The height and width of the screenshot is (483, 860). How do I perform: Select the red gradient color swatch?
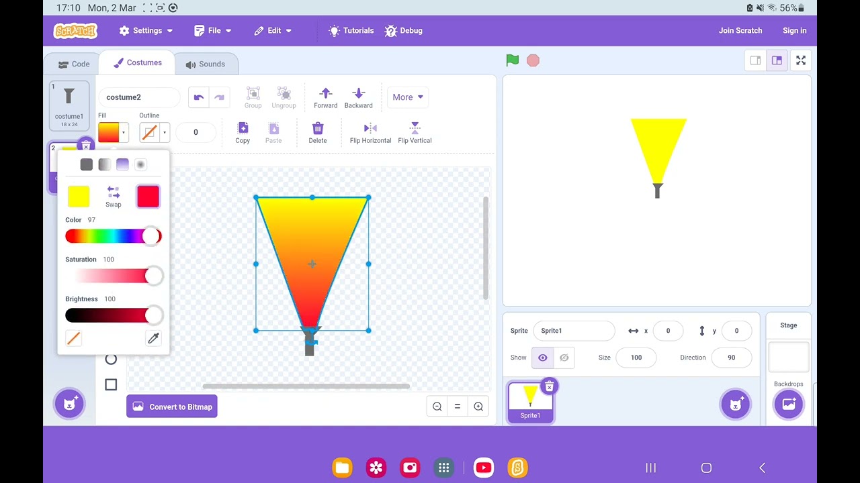[x=148, y=197]
